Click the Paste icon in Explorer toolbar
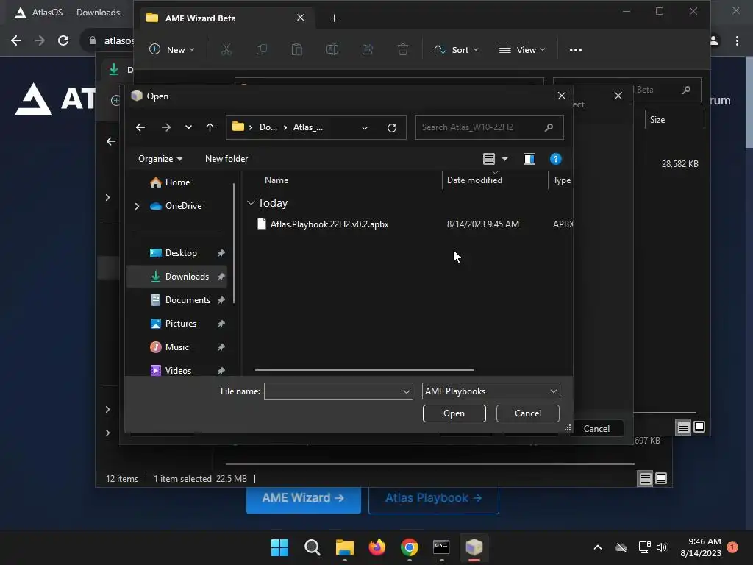Screen dimensions: 753x565 point(297,49)
